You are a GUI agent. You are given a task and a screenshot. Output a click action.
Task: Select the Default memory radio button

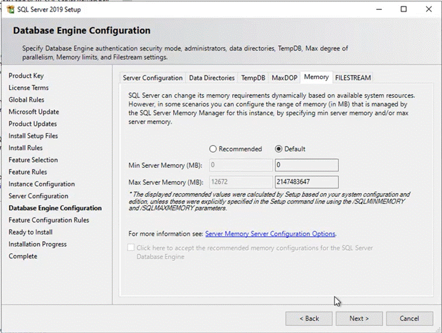coord(278,149)
